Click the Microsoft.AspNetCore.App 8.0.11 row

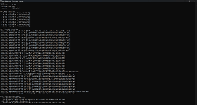[36, 49]
